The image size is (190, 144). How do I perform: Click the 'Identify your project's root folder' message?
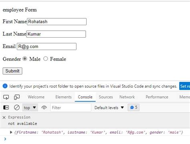93,86
